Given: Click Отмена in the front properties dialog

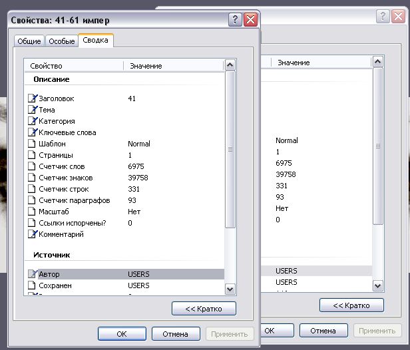Looking at the screenshot, I should click(176, 334).
